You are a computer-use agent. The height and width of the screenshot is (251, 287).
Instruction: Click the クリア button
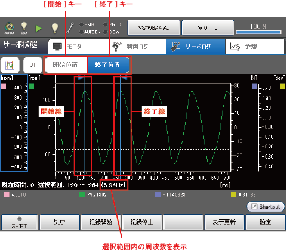click(60, 222)
